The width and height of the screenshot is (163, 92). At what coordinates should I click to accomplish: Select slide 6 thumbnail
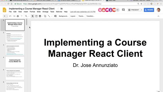click(15, 87)
